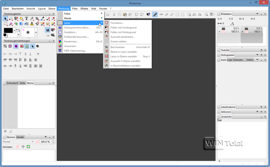Click the redo arrow in toolbar
This screenshot has width=270, height=167.
point(142,14)
